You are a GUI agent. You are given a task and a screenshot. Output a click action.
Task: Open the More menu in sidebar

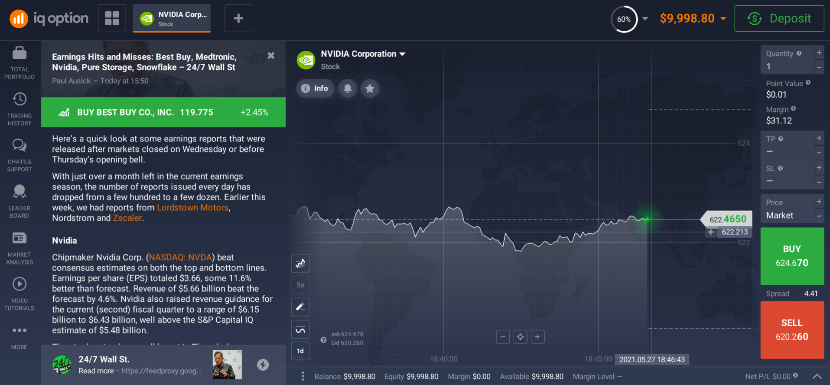[20, 338]
